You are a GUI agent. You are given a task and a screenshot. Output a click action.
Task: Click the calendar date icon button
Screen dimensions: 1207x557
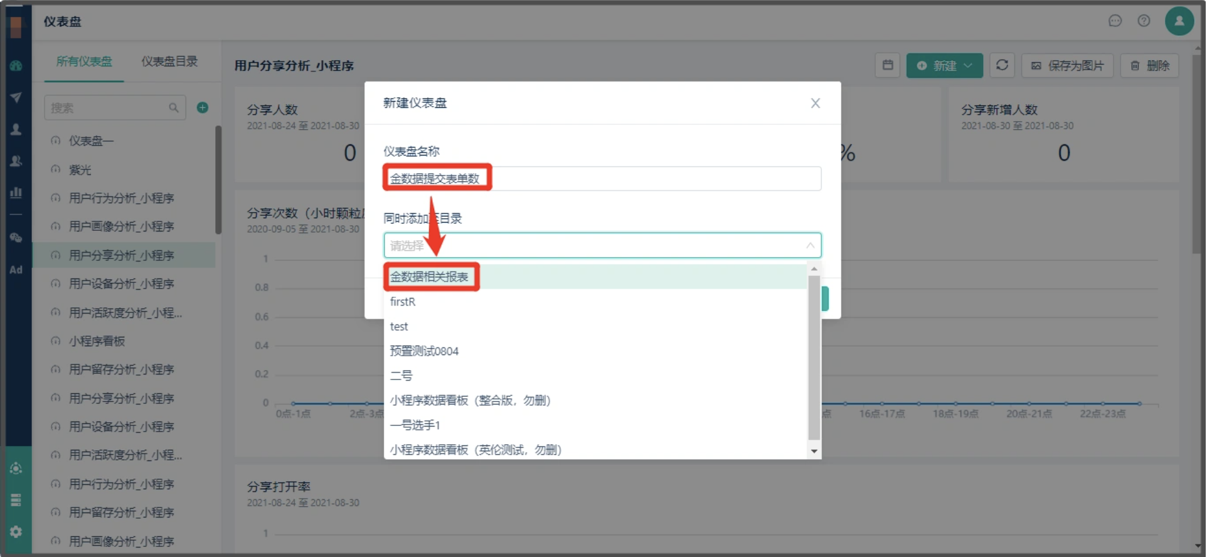pos(888,65)
